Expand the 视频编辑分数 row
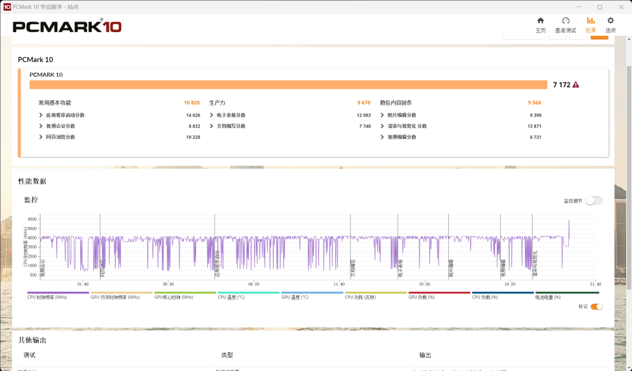The height and width of the screenshot is (371, 632). (x=382, y=137)
